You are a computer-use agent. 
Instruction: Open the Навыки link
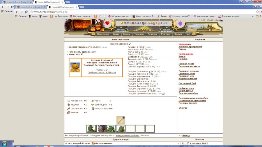pos(183,59)
